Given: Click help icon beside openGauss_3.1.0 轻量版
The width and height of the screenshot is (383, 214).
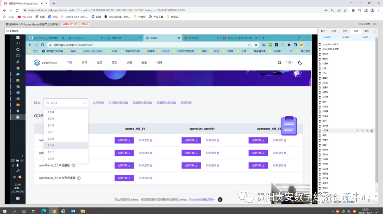Looking at the screenshot, I should pyautogui.click(x=73, y=166).
